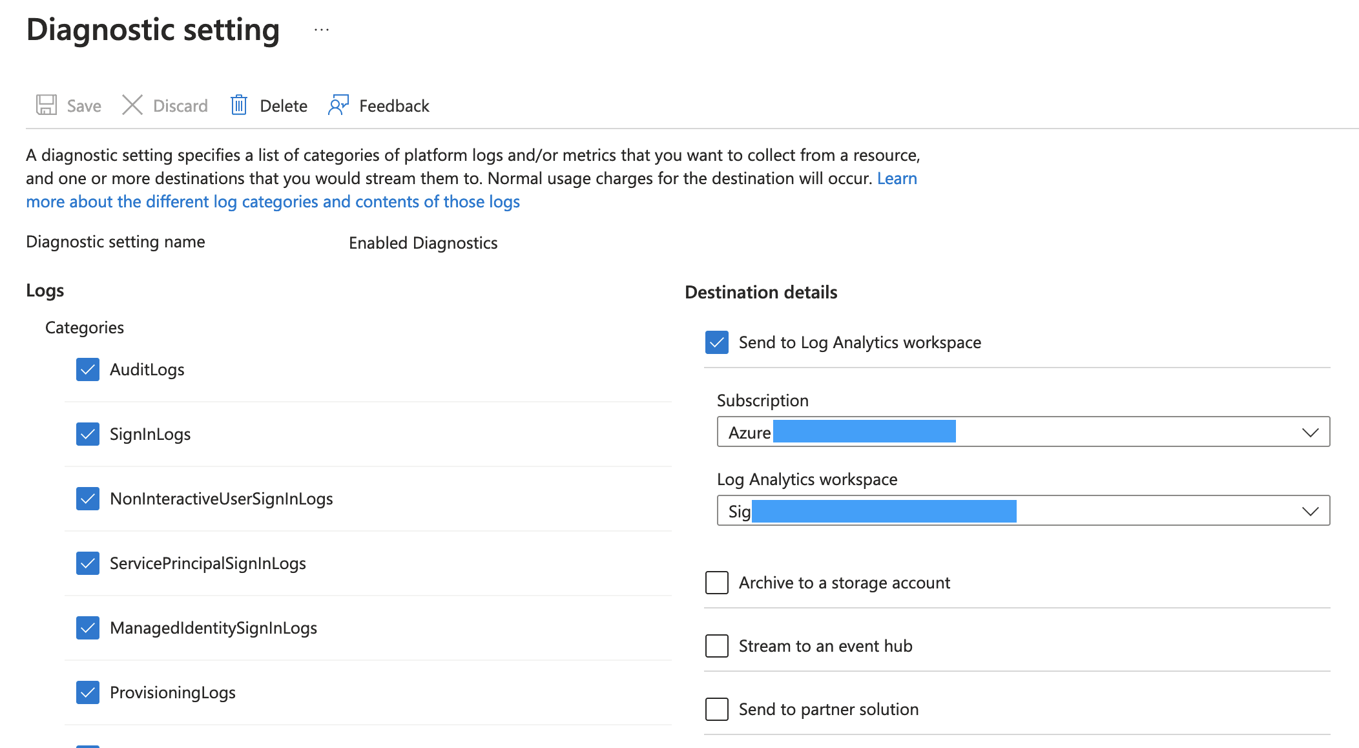Click the Delete button label
The height and width of the screenshot is (748, 1359).
pyautogui.click(x=283, y=106)
